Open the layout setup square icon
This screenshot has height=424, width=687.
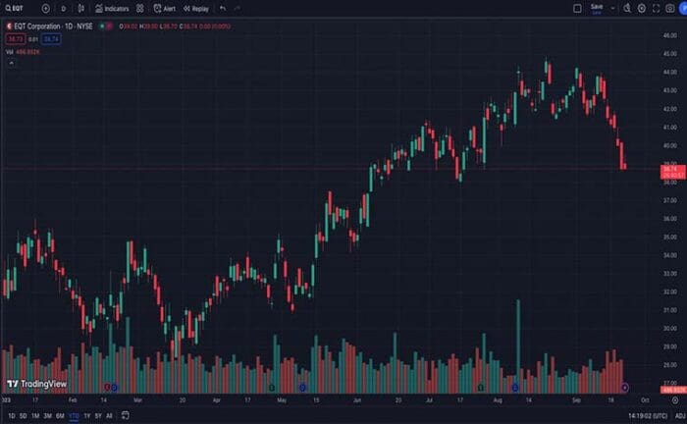577,8
